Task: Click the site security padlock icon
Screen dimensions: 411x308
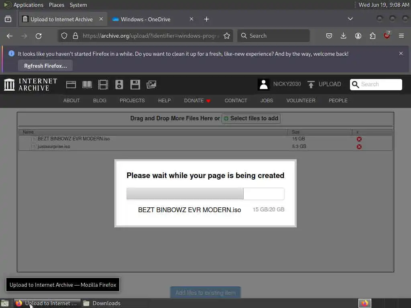Action: (75, 36)
